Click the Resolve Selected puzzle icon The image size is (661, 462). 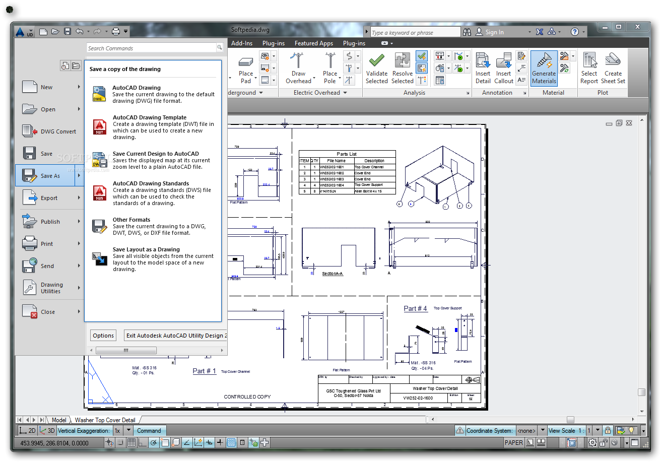pyautogui.click(x=402, y=60)
